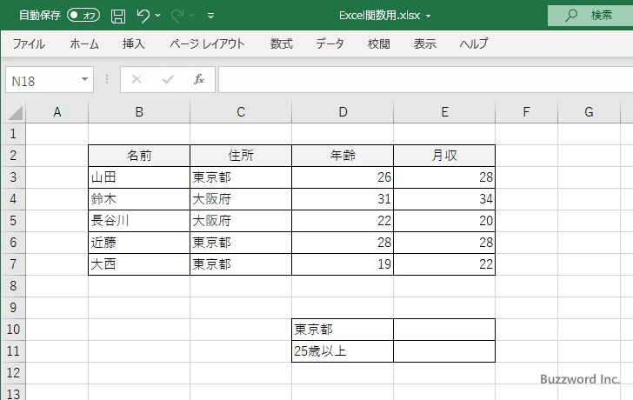The height and width of the screenshot is (400, 633).
Task: Select row 8 header
Action: click(13, 286)
